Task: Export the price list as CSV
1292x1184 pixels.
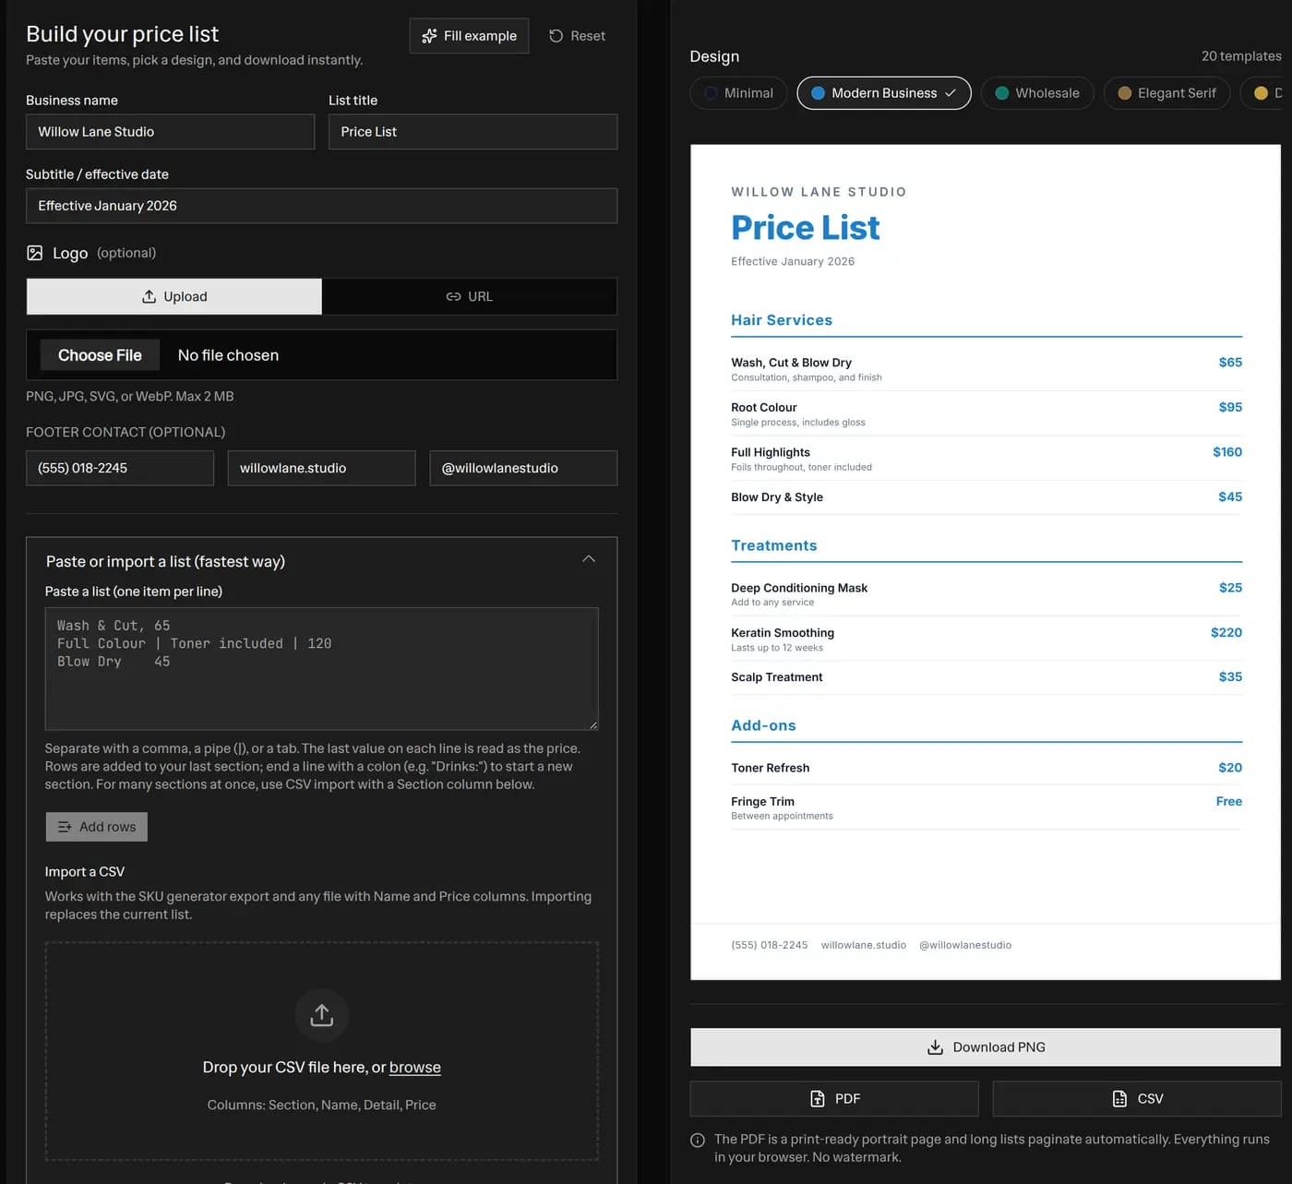Action: point(1137,1098)
